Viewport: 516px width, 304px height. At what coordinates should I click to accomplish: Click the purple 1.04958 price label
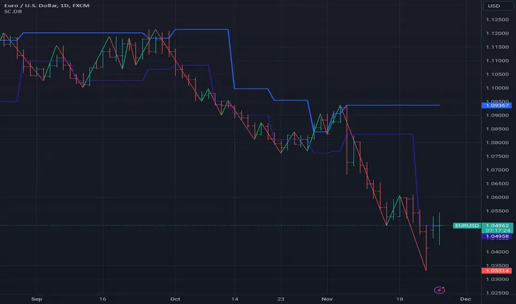[x=497, y=237]
